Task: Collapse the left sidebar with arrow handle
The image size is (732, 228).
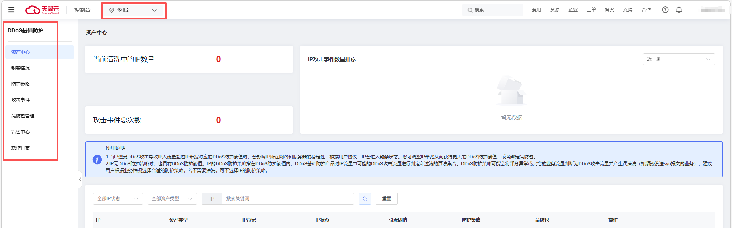Action: pos(80,179)
